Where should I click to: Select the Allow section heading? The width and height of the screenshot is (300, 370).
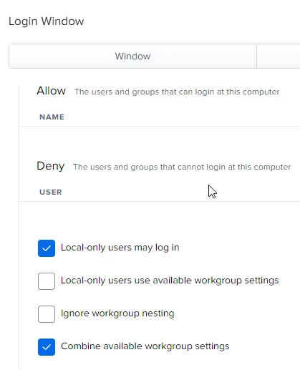point(51,91)
